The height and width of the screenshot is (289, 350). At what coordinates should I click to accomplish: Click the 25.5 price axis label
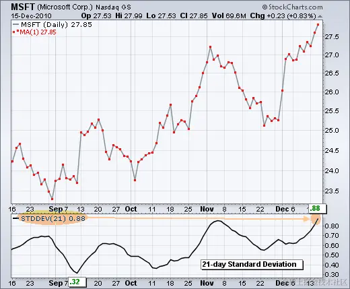[332, 111]
